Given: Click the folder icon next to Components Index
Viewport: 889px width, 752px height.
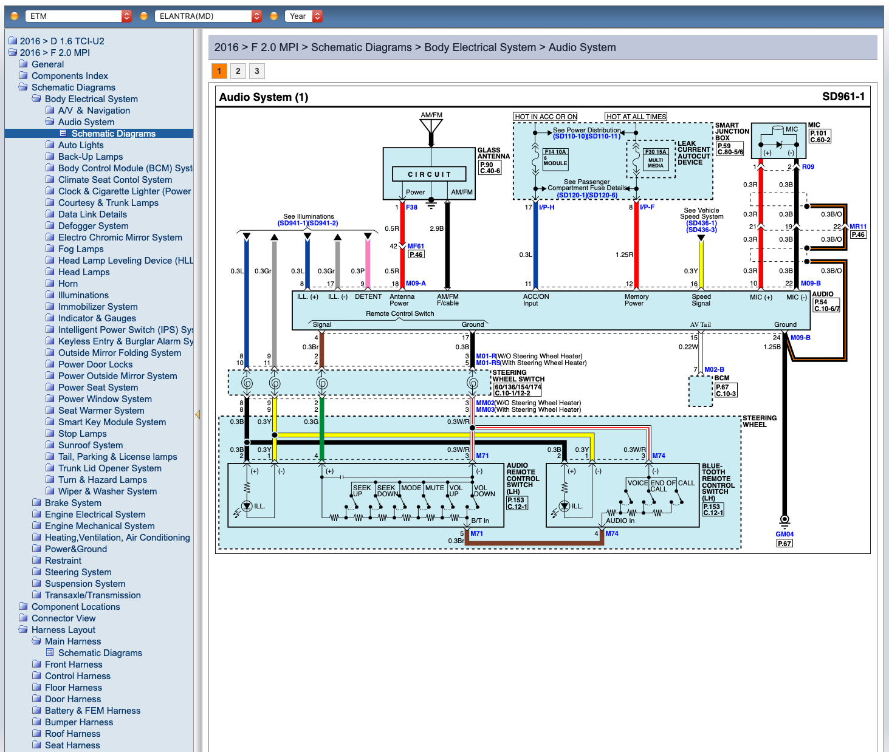Looking at the screenshot, I should [23, 75].
